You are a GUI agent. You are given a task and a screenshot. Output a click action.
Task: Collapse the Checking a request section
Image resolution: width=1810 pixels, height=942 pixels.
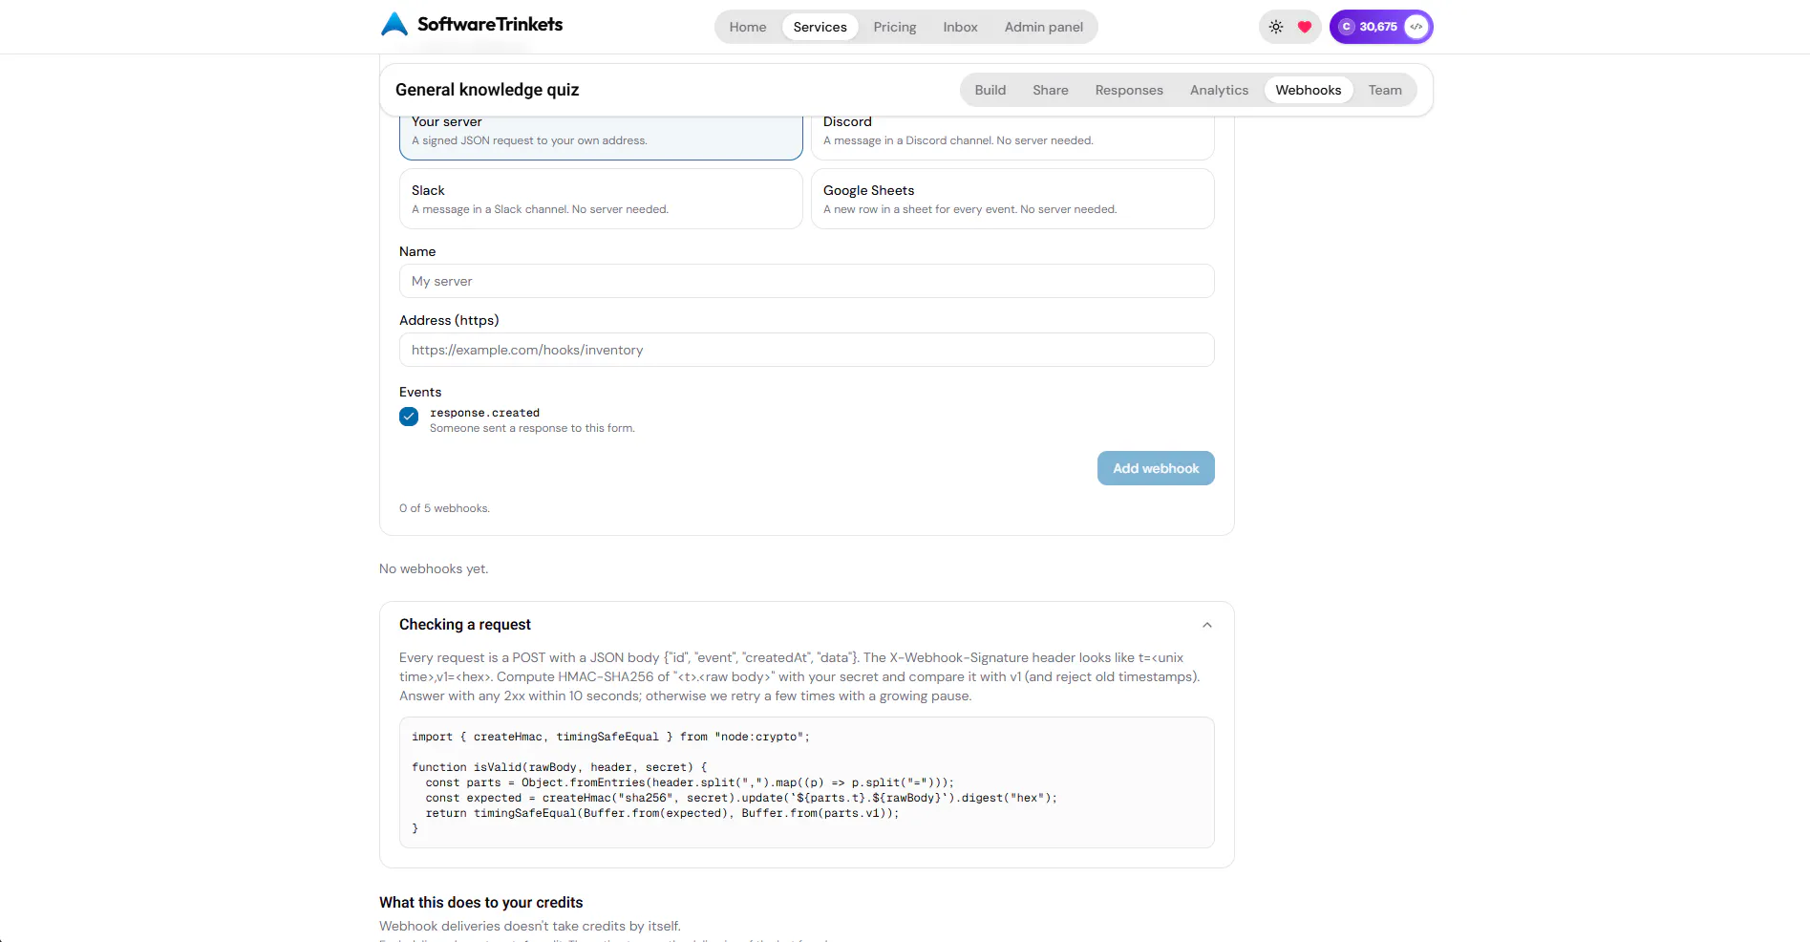click(1207, 625)
